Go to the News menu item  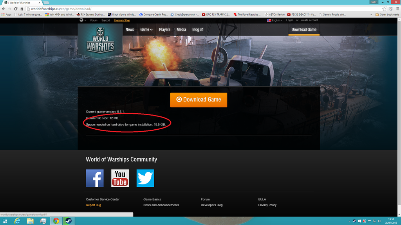tap(130, 30)
